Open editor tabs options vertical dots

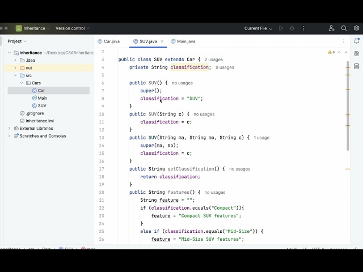[344, 41]
